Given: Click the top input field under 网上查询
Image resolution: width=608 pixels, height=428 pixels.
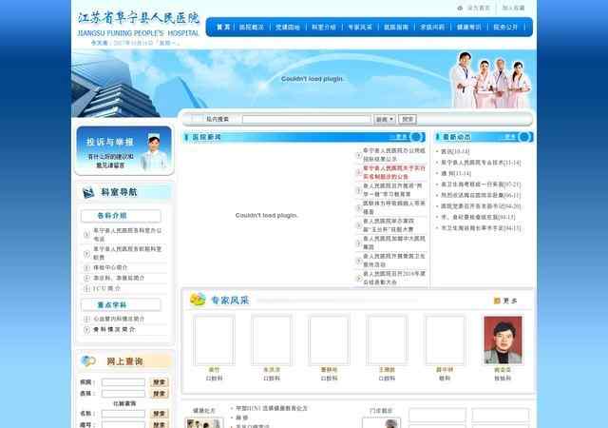Looking at the screenshot, I should click(123, 382).
